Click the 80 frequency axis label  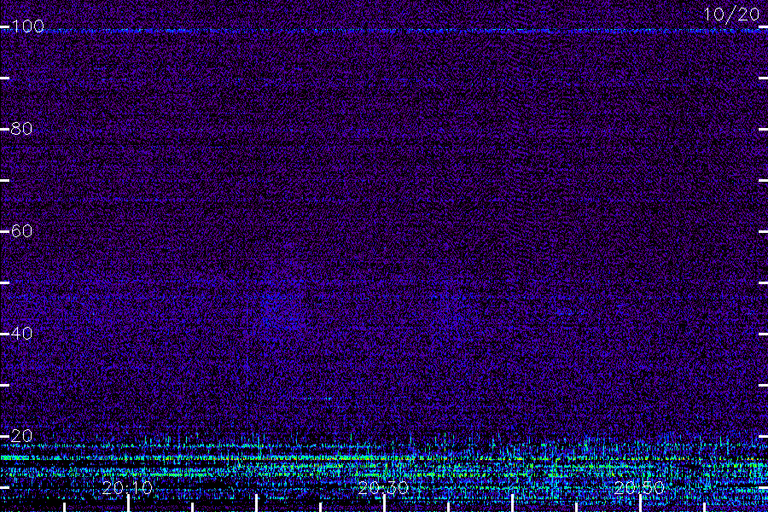tap(21, 128)
